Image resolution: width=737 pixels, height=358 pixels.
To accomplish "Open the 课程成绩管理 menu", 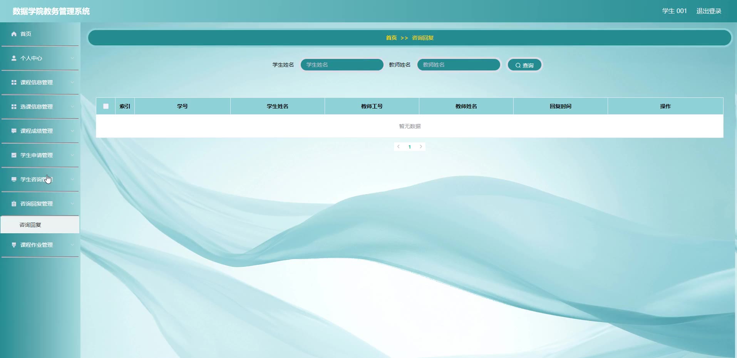I will (x=40, y=131).
